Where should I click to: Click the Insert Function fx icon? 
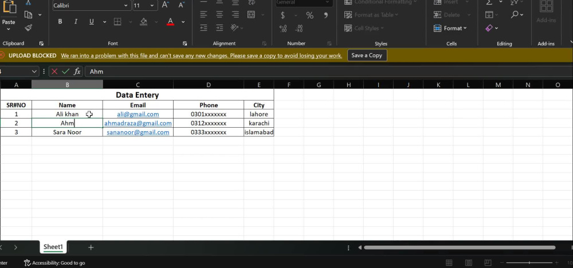77,72
